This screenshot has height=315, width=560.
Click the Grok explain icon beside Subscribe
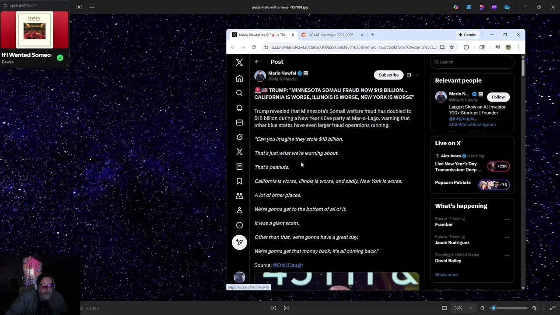pyautogui.click(x=409, y=75)
